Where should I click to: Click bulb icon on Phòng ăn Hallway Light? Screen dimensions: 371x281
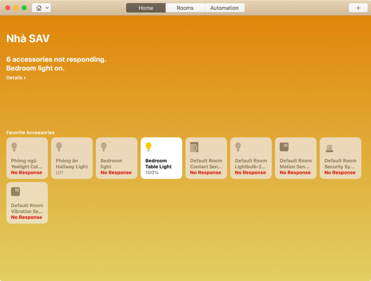coord(59,147)
